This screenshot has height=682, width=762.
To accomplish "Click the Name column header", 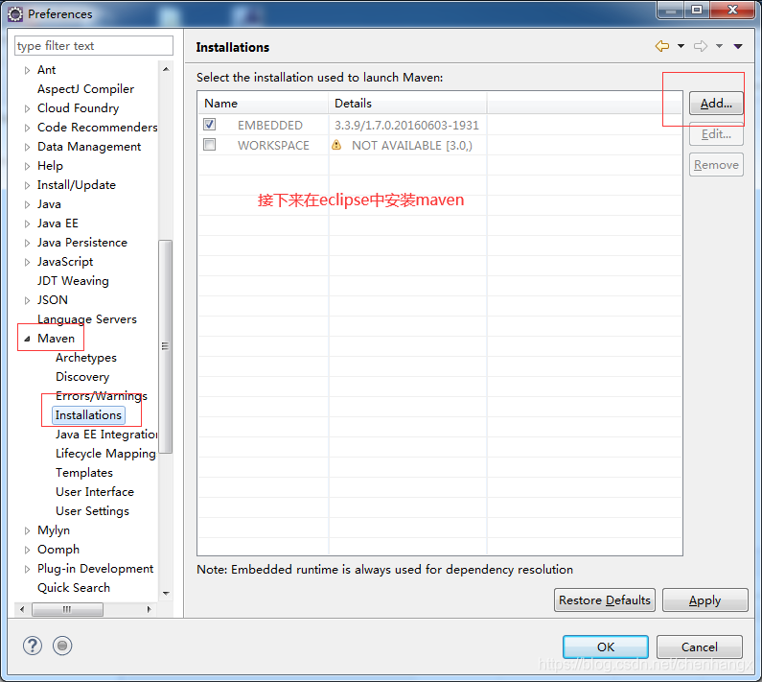I will tap(263, 104).
